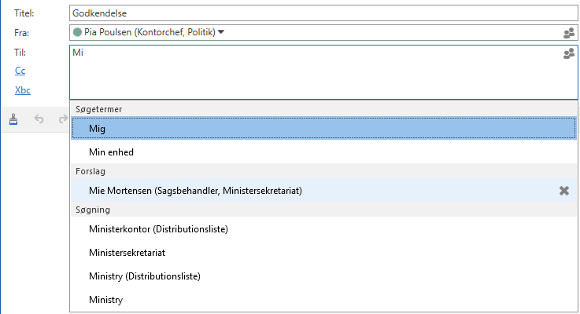Screen dimensions: 580x314
Task: Open the Cc field link
Action: pyautogui.click(x=20, y=71)
